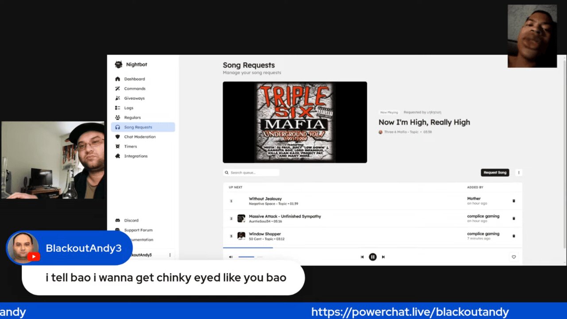The width and height of the screenshot is (567, 319).
Task: Click the Song Requests headphones icon
Action: pyautogui.click(x=117, y=127)
